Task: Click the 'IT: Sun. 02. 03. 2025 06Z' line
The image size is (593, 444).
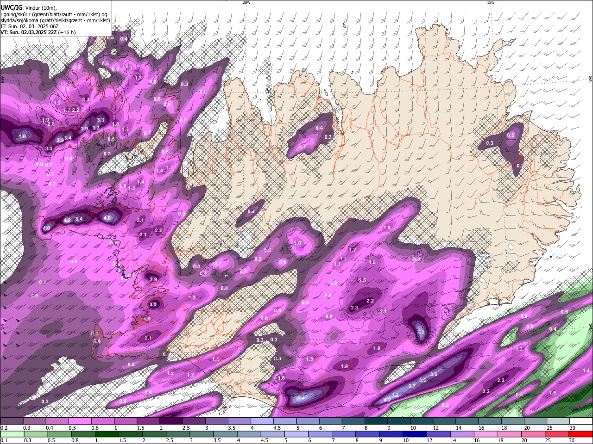Action: pos(30,26)
